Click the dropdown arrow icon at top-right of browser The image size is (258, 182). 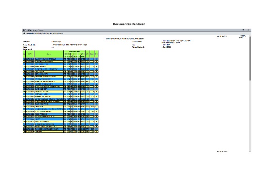click(243, 30)
